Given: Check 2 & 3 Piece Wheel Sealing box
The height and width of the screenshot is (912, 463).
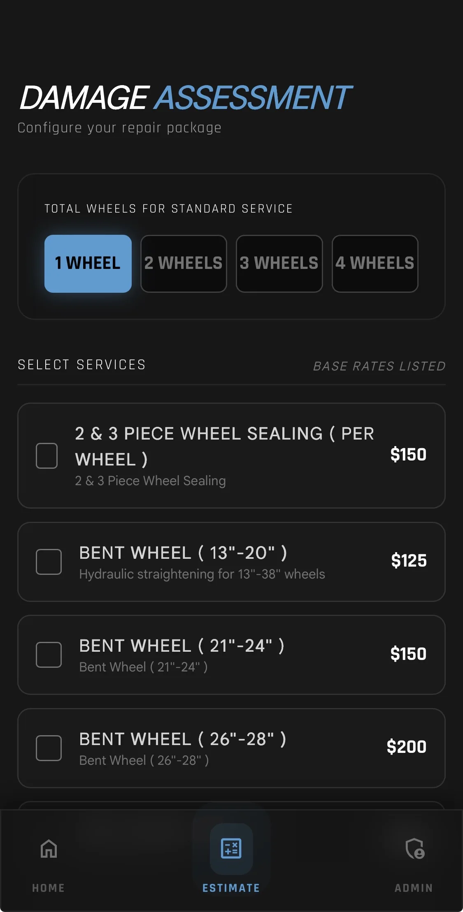Looking at the screenshot, I should [x=47, y=456].
